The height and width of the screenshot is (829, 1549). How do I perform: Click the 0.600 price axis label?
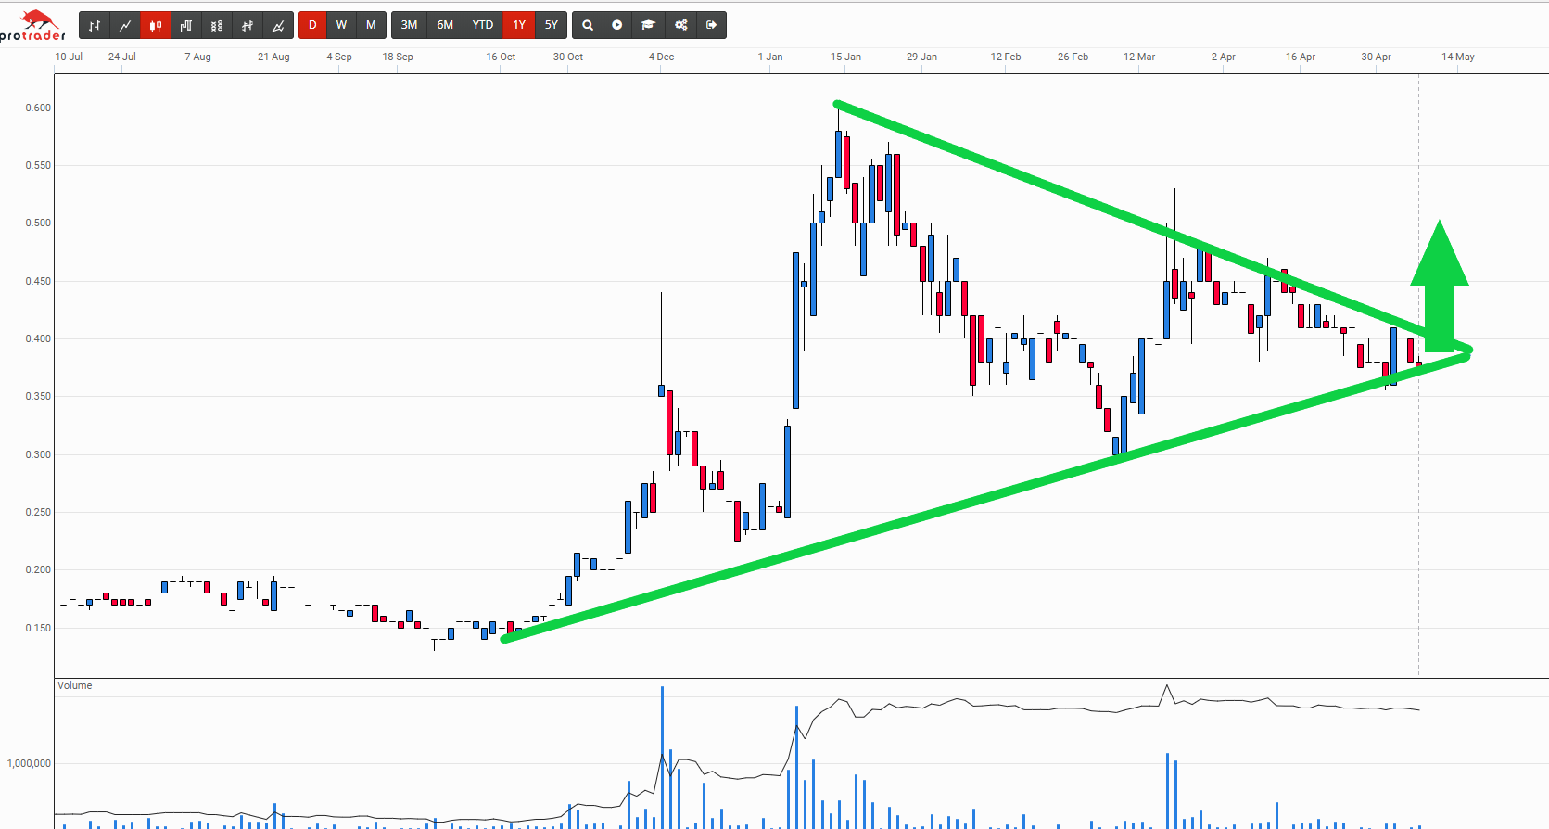coord(38,108)
